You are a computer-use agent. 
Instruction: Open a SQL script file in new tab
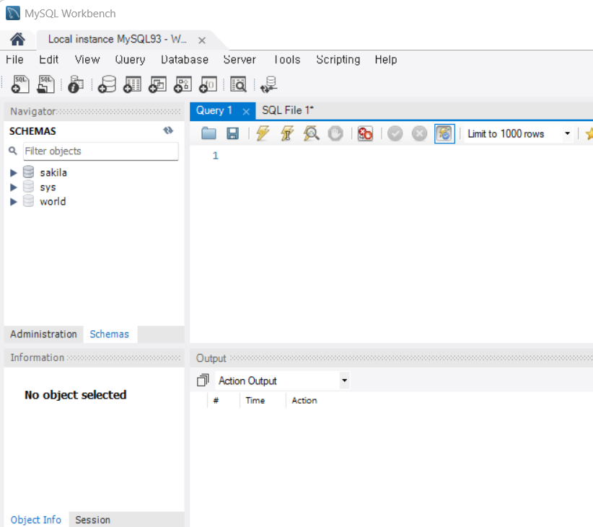45,84
